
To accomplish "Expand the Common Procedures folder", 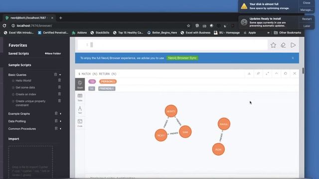I will (60, 129).
